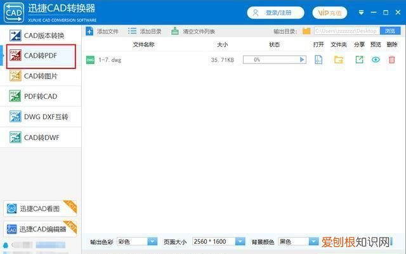Click the CAD版本转换 sidebar icon

(x=15, y=35)
